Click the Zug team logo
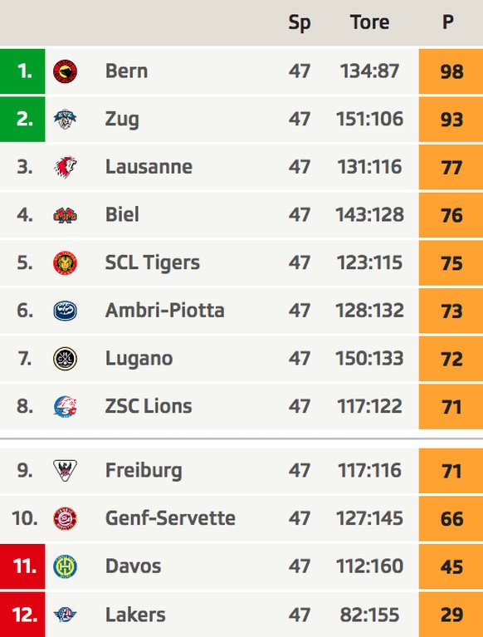 click(x=65, y=119)
